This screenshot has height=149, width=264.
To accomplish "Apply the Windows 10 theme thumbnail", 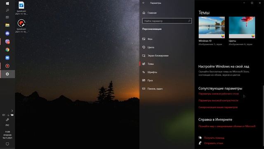I will (212, 27).
